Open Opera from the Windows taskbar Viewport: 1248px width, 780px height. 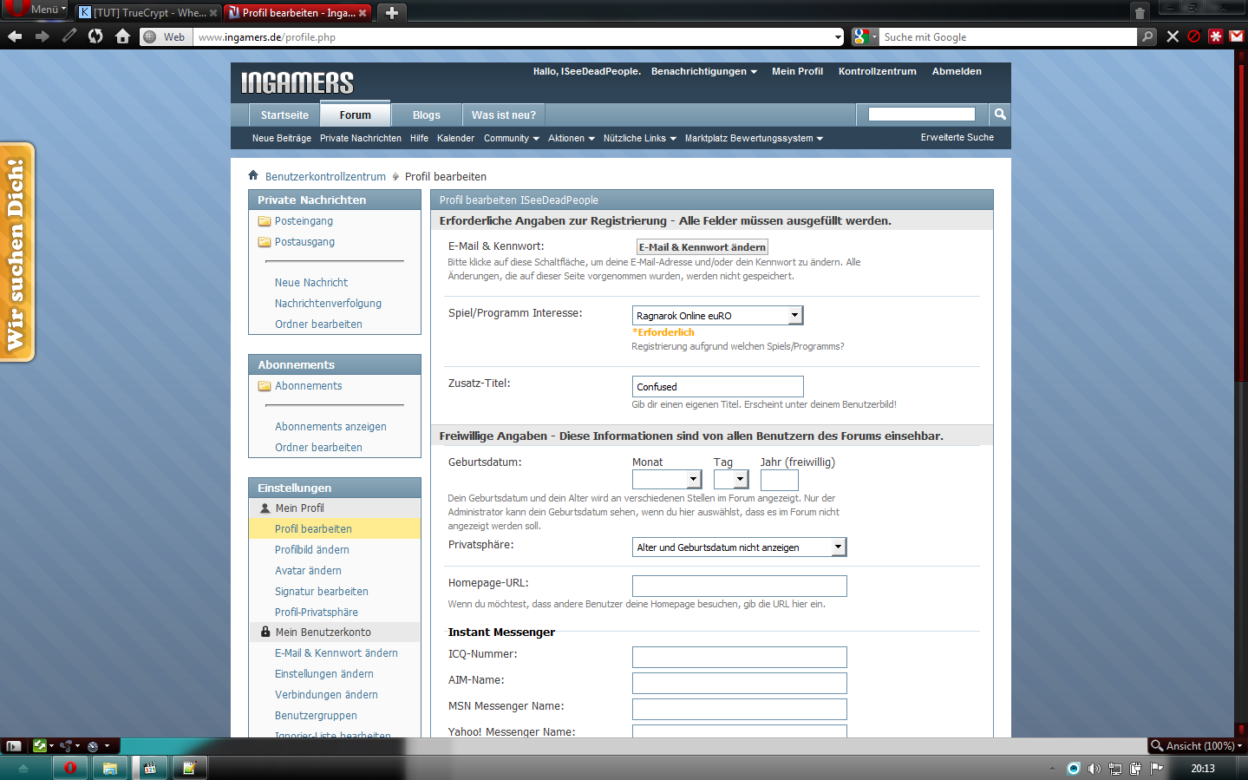click(70, 768)
